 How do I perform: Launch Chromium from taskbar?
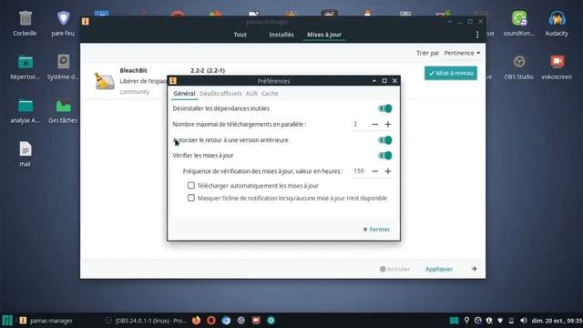(x=226, y=320)
